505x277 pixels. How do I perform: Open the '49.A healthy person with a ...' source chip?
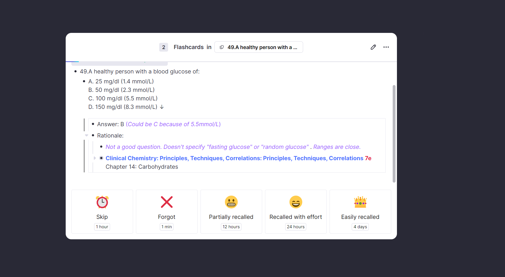[258, 47]
